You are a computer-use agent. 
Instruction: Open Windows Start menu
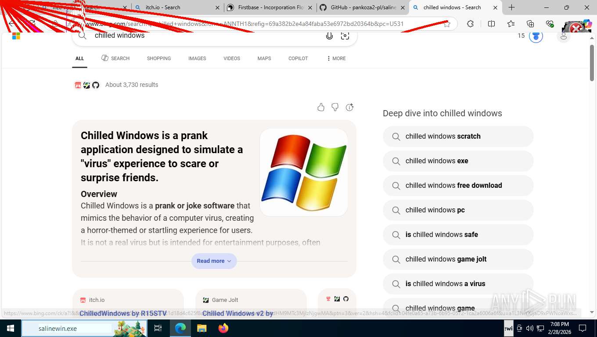pyautogui.click(x=11, y=328)
